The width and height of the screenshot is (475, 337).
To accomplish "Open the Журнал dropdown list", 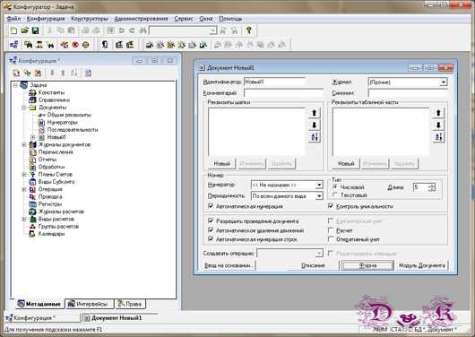I will tap(444, 82).
